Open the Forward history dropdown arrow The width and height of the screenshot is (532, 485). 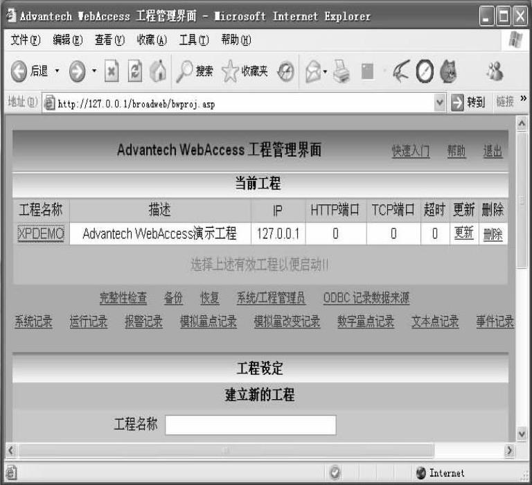click(94, 71)
